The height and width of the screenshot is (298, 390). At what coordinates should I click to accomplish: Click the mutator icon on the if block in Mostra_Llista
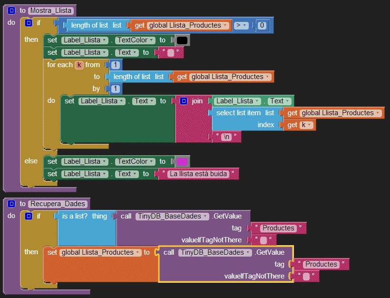point(29,23)
